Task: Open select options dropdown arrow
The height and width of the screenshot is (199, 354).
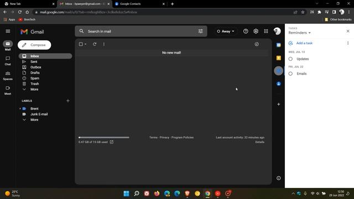Action: tap(86, 44)
